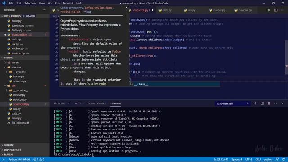Switch to the OUTPUT panel tab
The image size is (288, 162).
(x=79, y=103)
